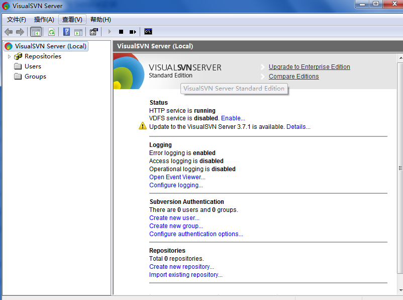Image resolution: width=403 pixels, height=300 pixels.
Task: Select VisualSVN Server (Local) tree item
Action: [46, 46]
